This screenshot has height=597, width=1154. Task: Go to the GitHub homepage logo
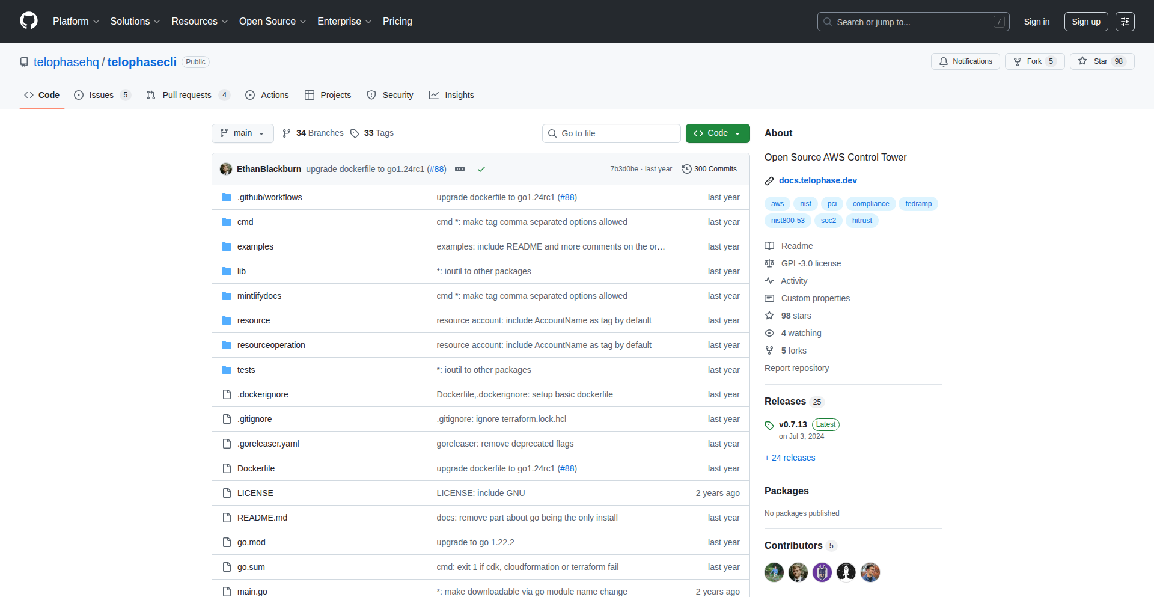[x=29, y=21]
